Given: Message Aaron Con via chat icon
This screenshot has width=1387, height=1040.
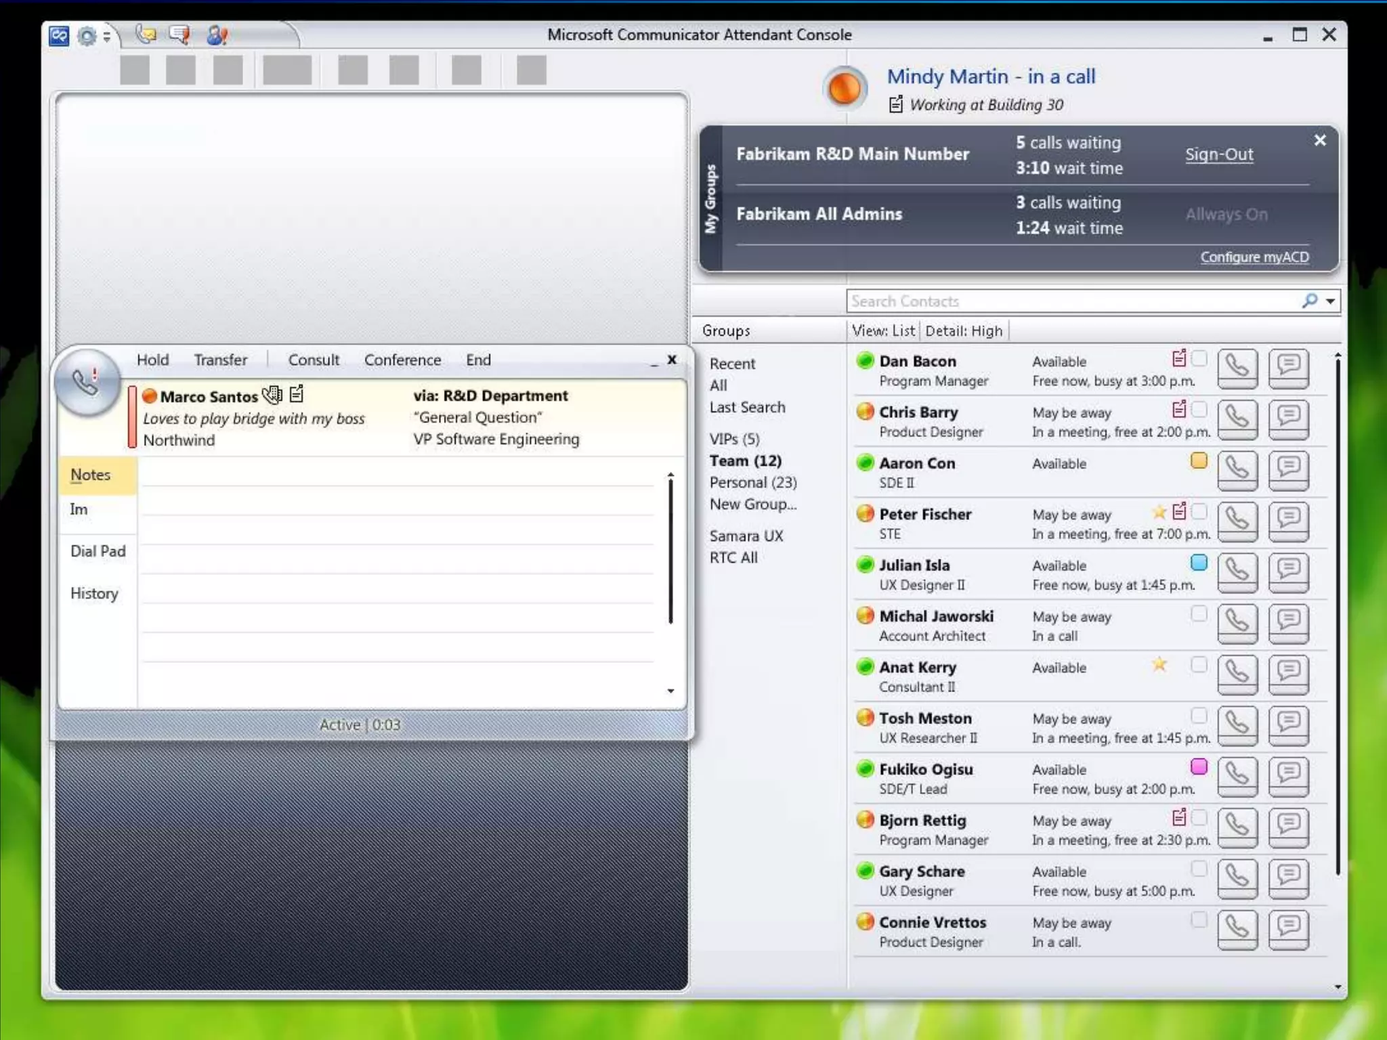Looking at the screenshot, I should [1288, 471].
